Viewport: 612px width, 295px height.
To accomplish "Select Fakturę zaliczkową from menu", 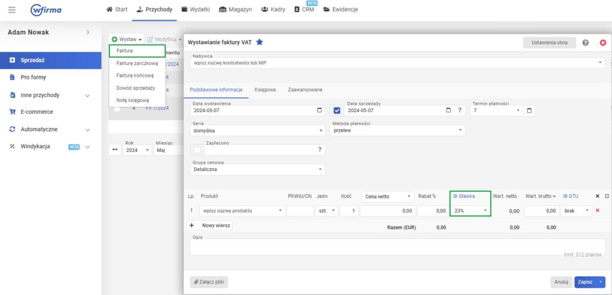I will click(x=137, y=63).
